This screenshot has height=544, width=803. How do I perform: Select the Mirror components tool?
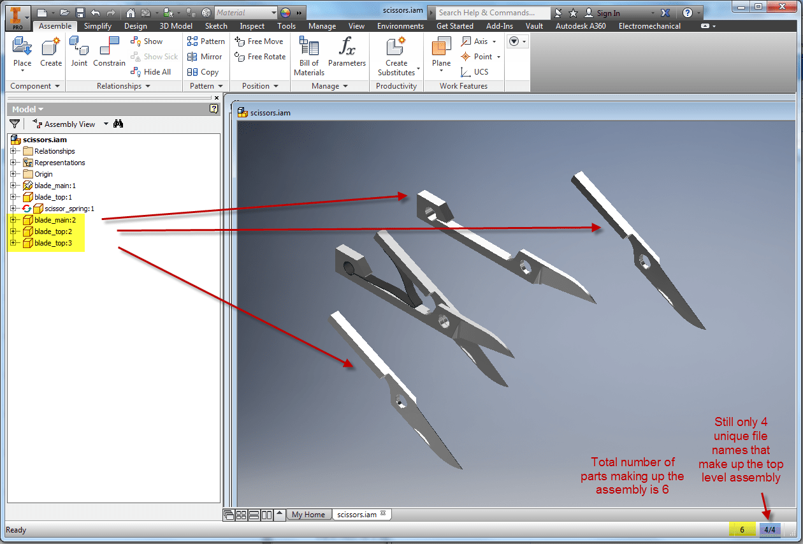205,56
